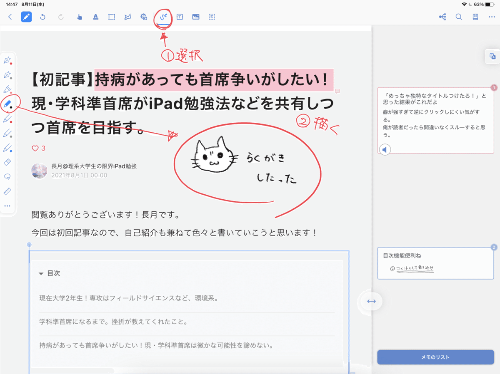Expand pen palette with three dots
This screenshot has height=374, width=500.
click(7, 206)
